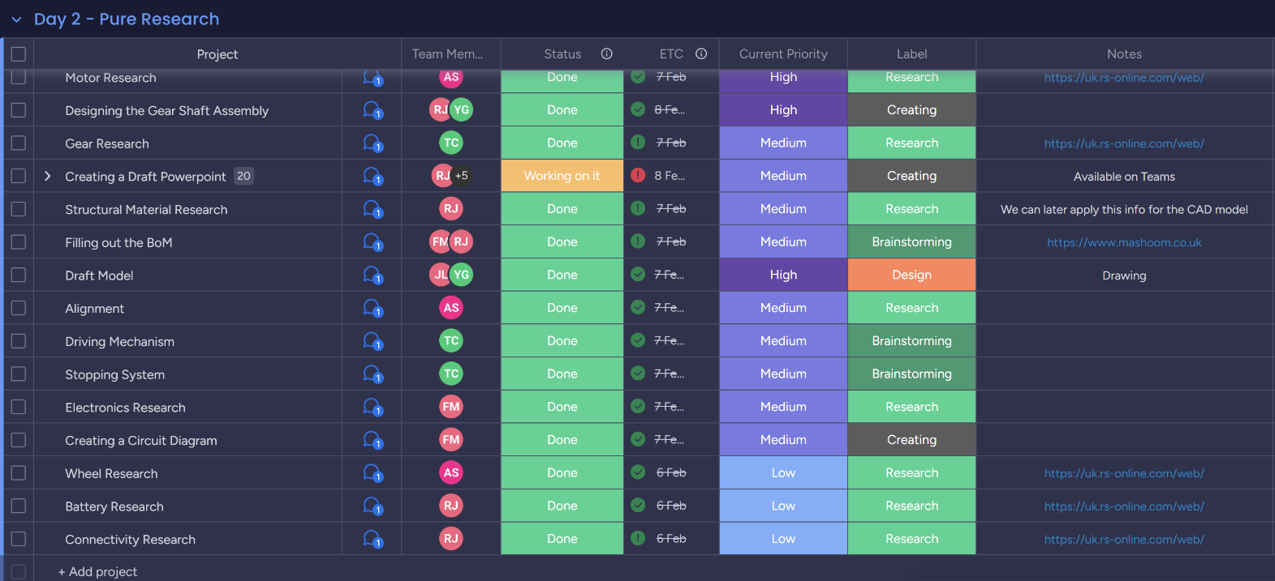Open the uk.rs-online link in Battery Research notes
Image resolution: width=1275 pixels, height=581 pixels.
[1124, 506]
